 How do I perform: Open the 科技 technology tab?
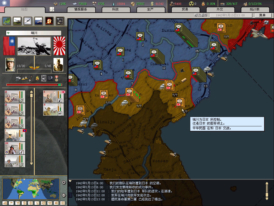pos(116,9)
